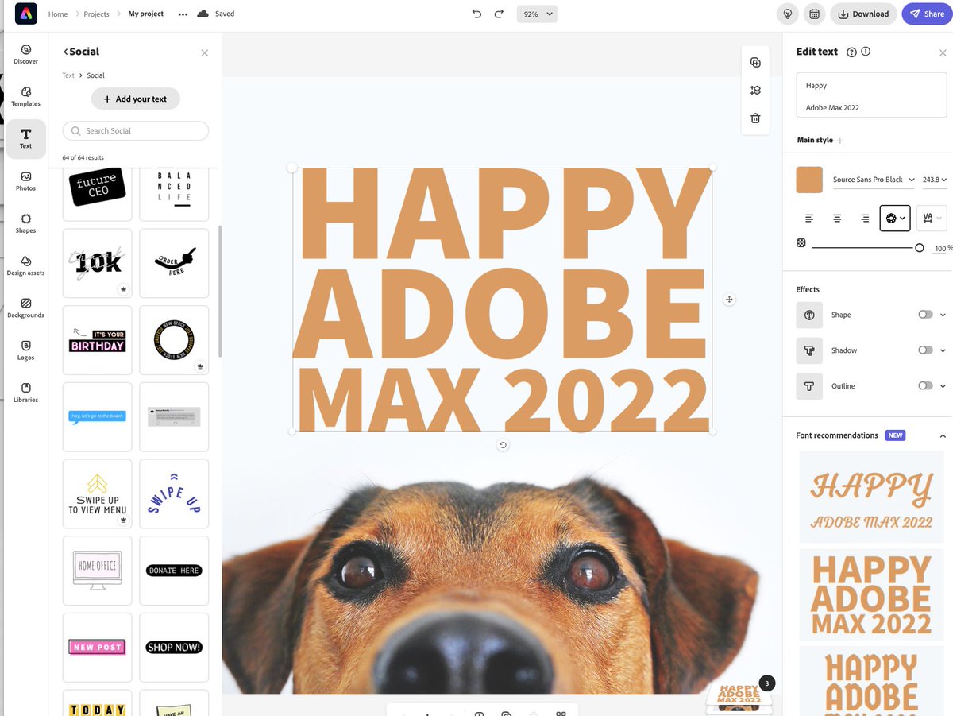Click Add your text button
The width and height of the screenshot is (953, 716).
(x=136, y=99)
